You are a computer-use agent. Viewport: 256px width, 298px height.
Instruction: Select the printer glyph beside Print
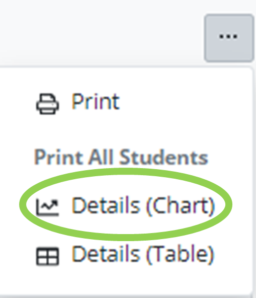click(x=47, y=104)
